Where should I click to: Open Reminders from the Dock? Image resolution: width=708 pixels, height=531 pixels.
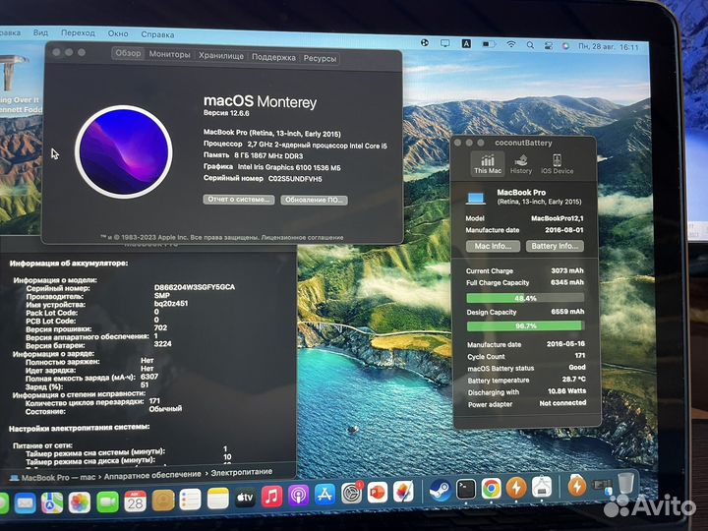tap(190, 501)
